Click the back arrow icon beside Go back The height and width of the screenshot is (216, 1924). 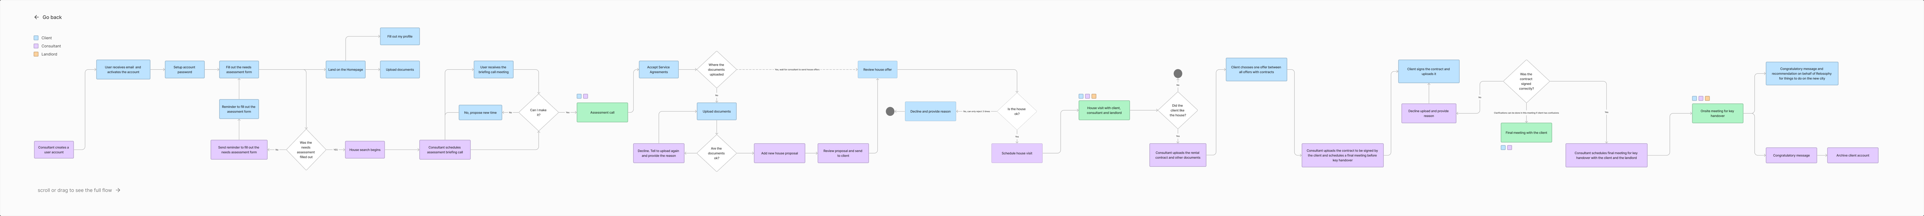tap(37, 17)
